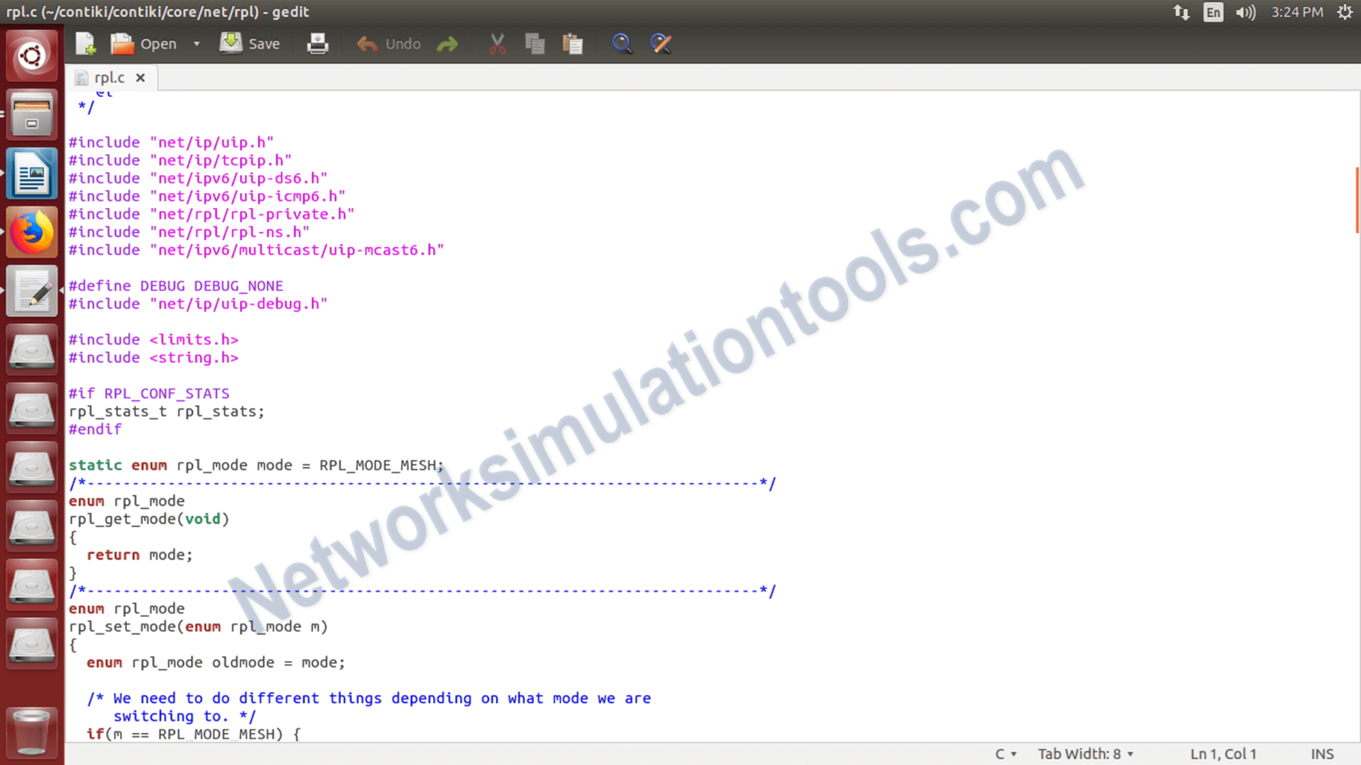Click the Print icon in toolbar
Viewport: 1361px width, 765px height.
(317, 43)
